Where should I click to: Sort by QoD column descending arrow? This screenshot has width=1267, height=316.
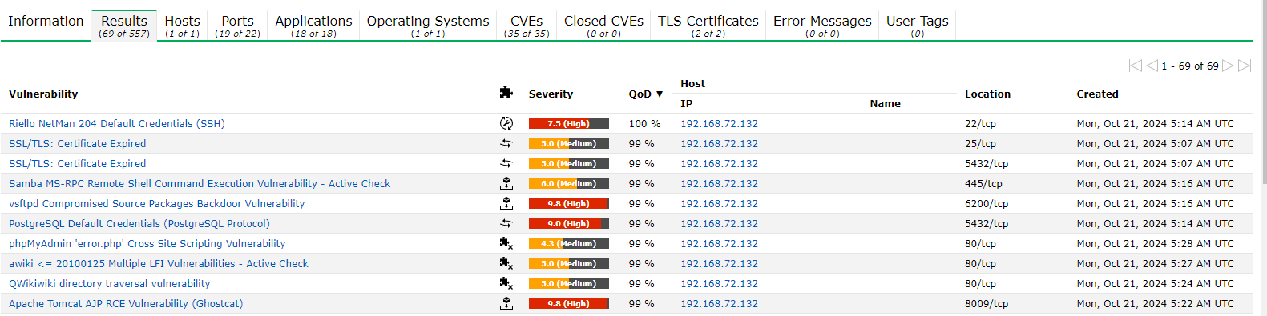click(660, 94)
